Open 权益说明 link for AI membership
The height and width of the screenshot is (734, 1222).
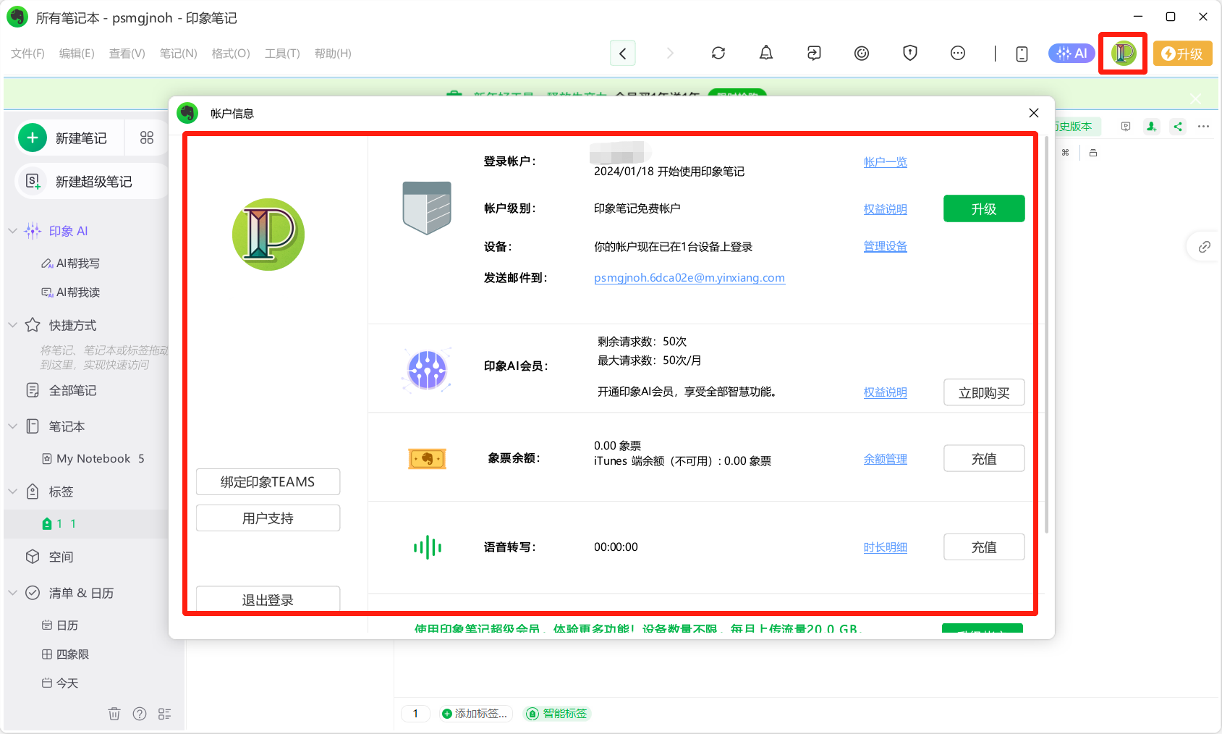click(885, 392)
